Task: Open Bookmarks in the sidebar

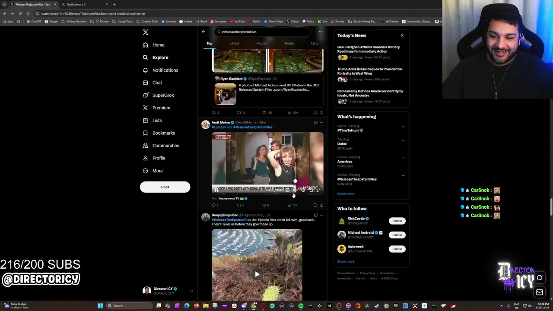Action: pos(159,133)
